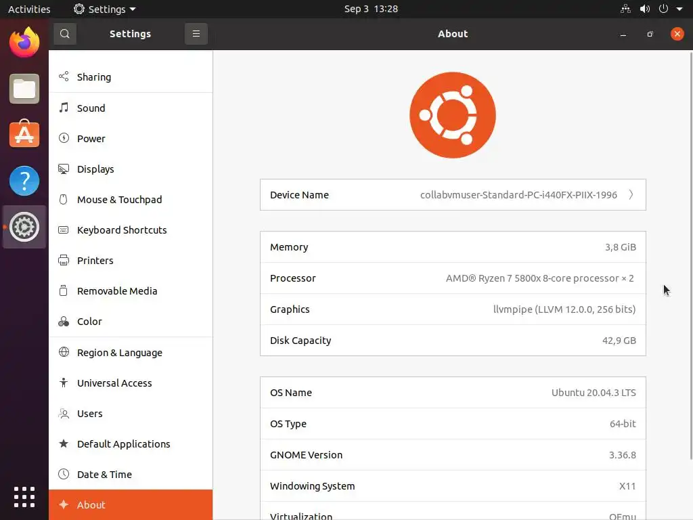Open the hamburger menu in Settings header
The width and height of the screenshot is (693, 520).
[x=196, y=34]
